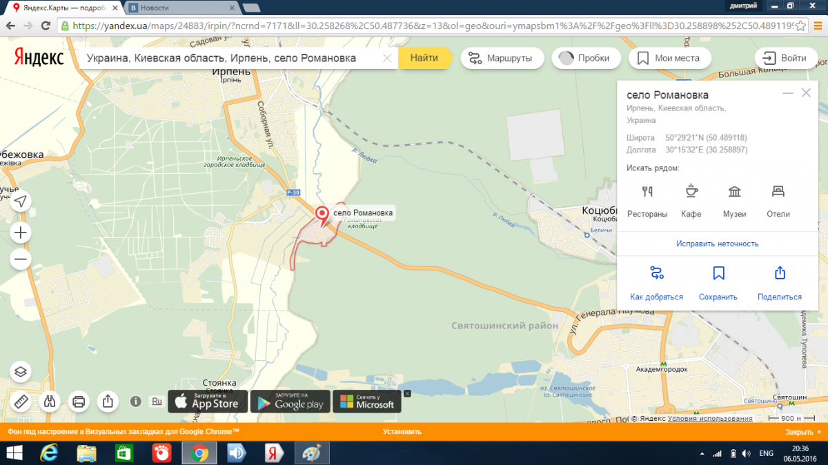Viewport: 828px width, 465px height.
Task: Reload the page
Action: click(x=46, y=26)
